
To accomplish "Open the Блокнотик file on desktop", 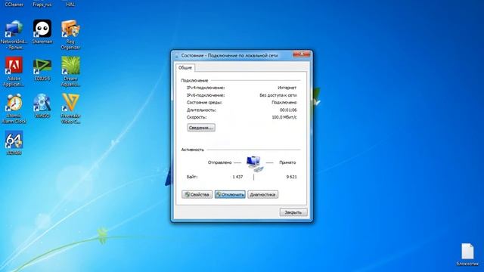I will pyautogui.click(x=467, y=255).
